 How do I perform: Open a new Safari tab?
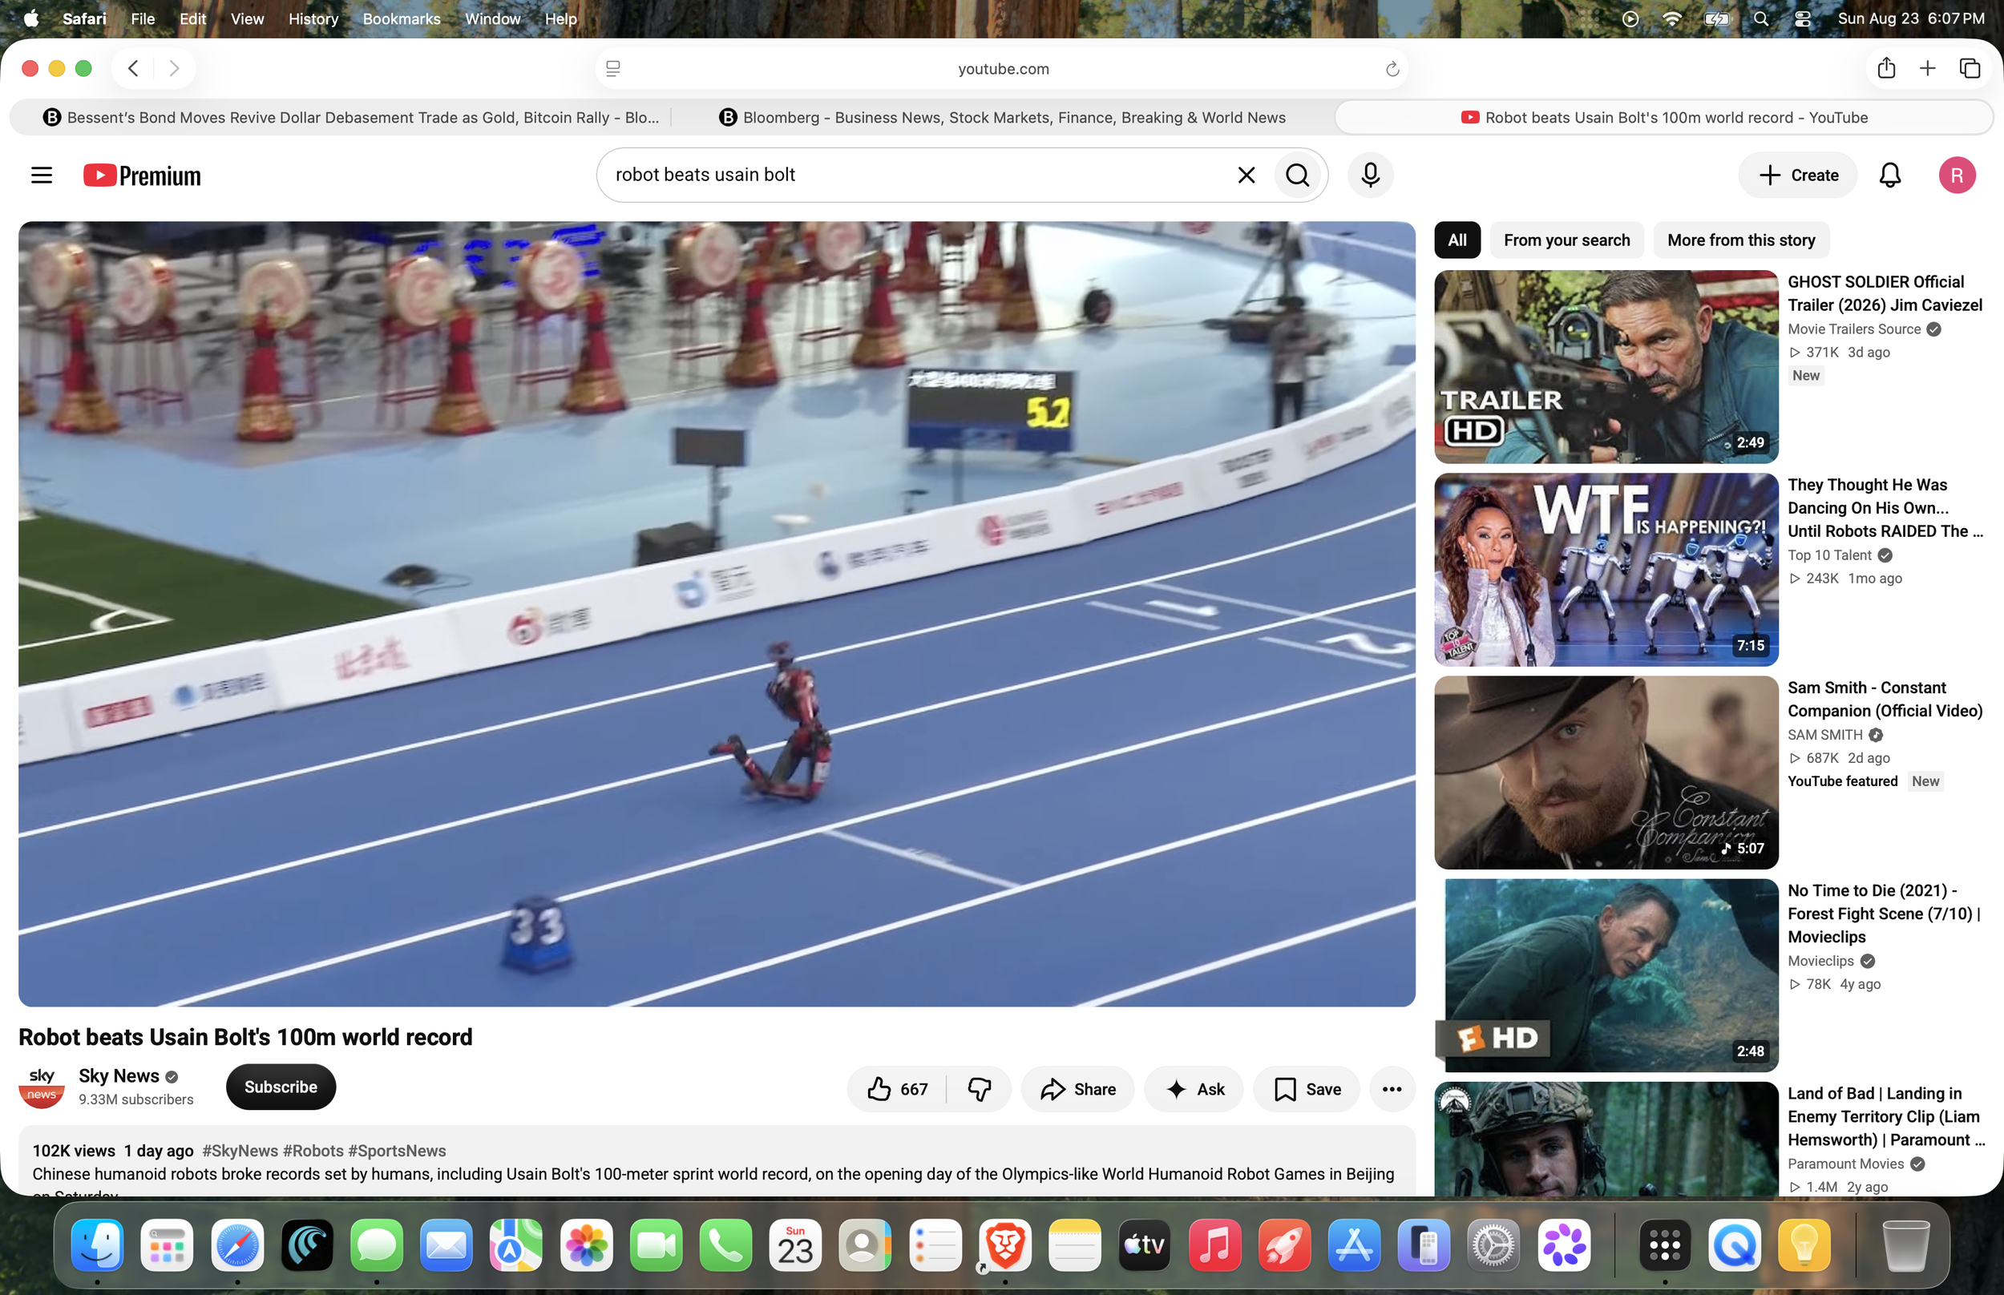point(1928,68)
